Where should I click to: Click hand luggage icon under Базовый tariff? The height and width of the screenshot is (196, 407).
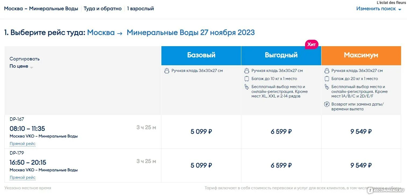pyautogui.click(x=167, y=71)
